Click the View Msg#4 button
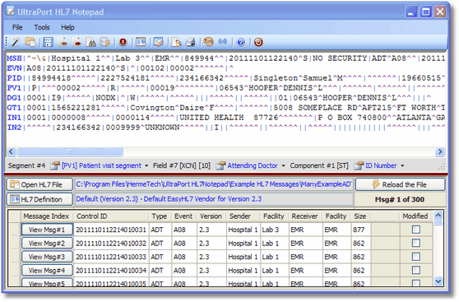The height and width of the screenshot is (302, 459). tap(47, 271)
